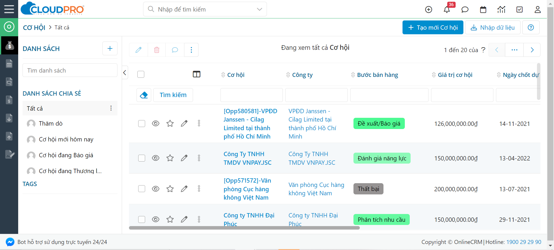Image resolution: width=554 pixels, height=250 pixels.
Task: Clear filters with the eraser icon
Action: (x=144, y=95)
